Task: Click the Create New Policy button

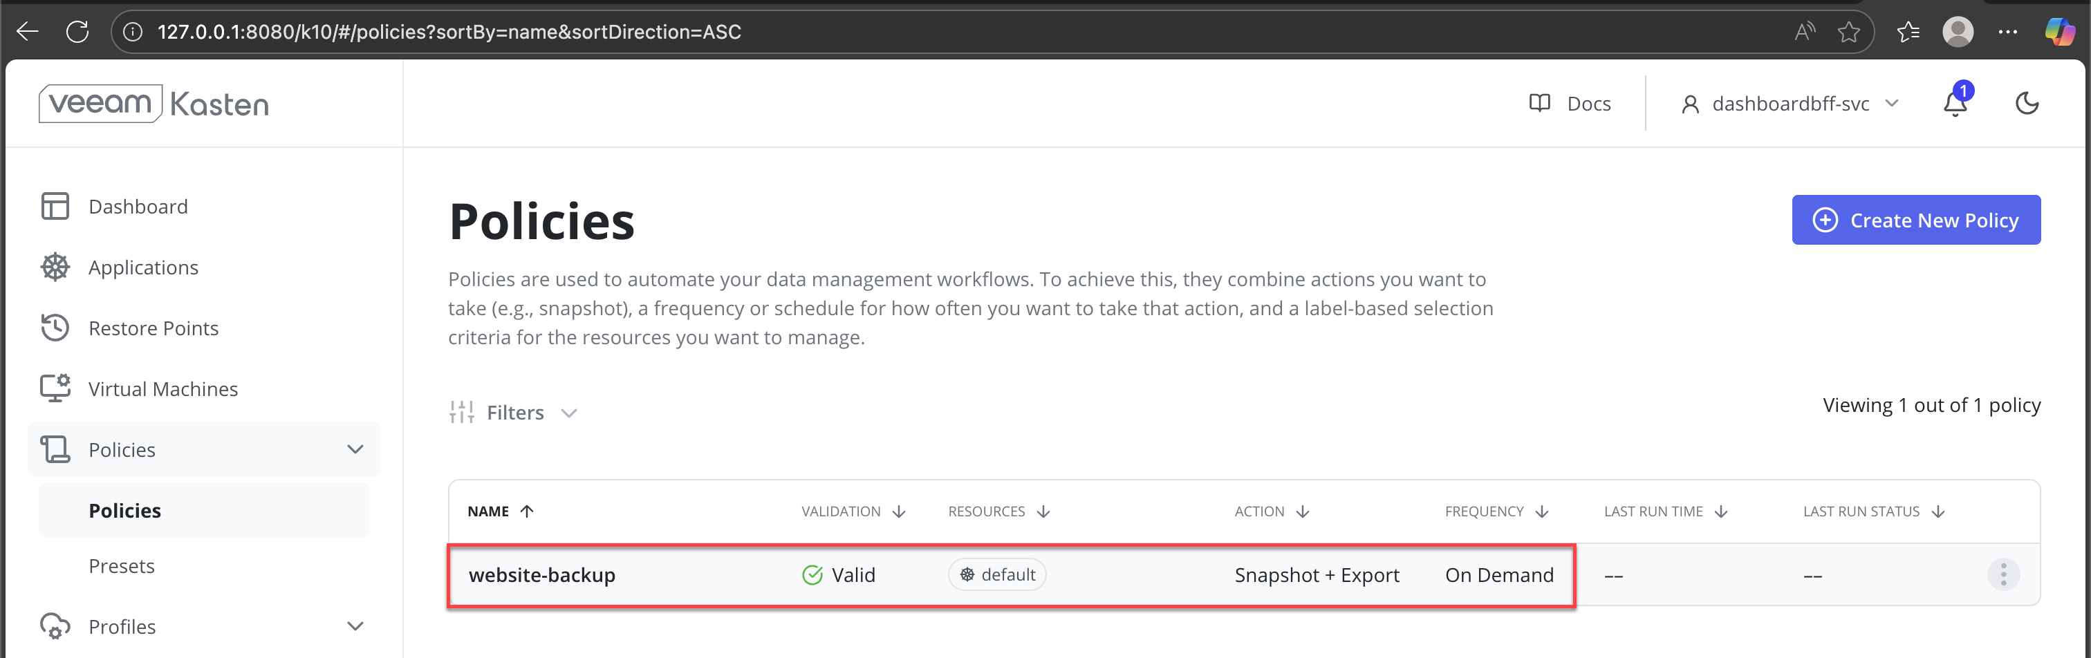Action: click(x=1915, y=220)
